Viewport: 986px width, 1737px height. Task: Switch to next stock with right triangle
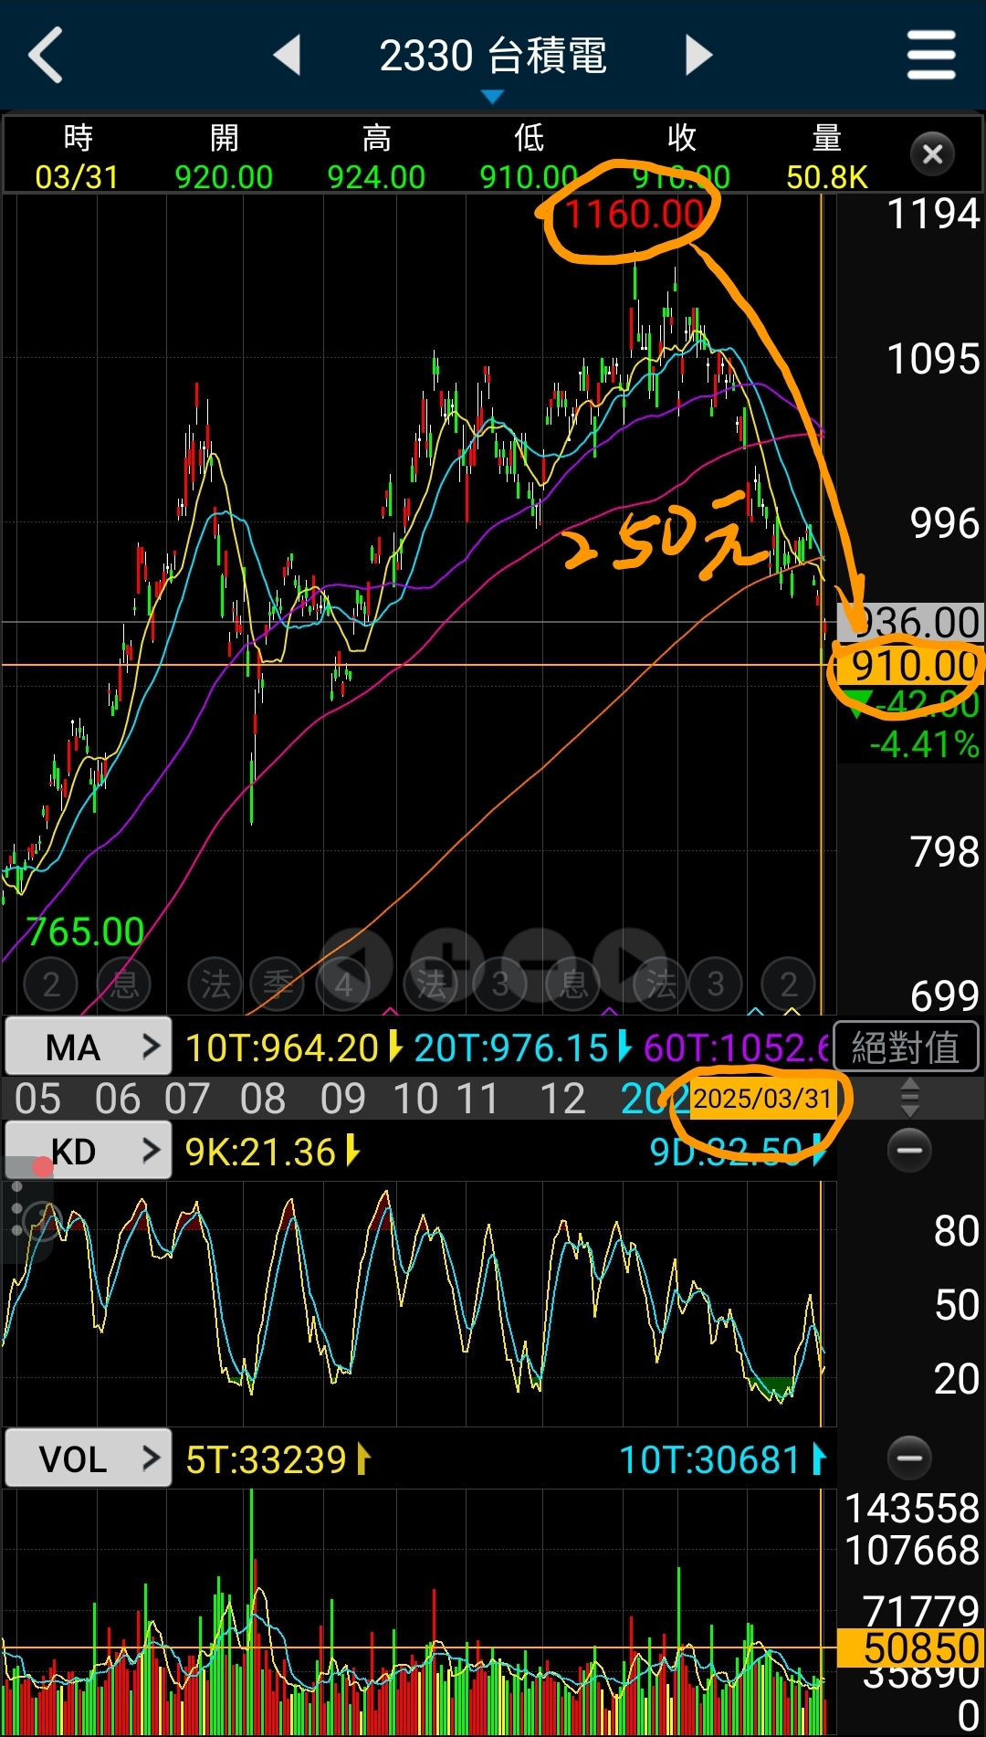coord(698,55)
